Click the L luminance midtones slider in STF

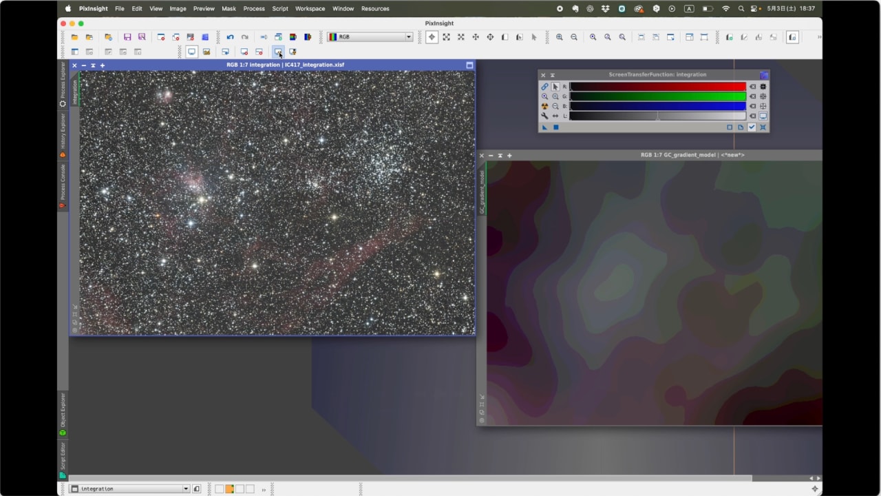click(x=658, y=116)
